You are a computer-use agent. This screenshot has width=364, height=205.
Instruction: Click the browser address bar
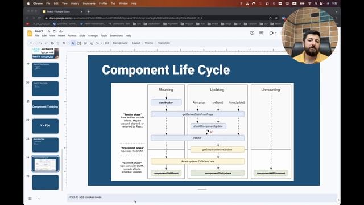point(155,18)
